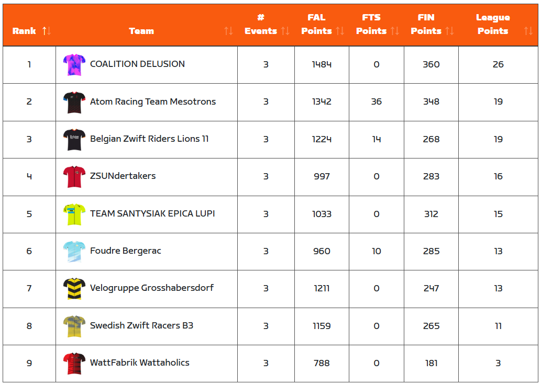
Task: Sort by FTS Points arrows
Action: pos(395,31)
